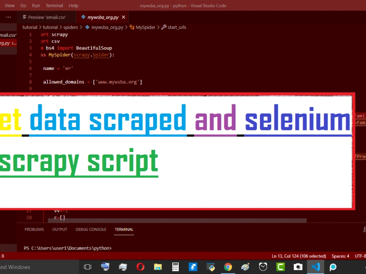366x274 pixels.
Task: Open the Help menu
Action: coord(73,5)
